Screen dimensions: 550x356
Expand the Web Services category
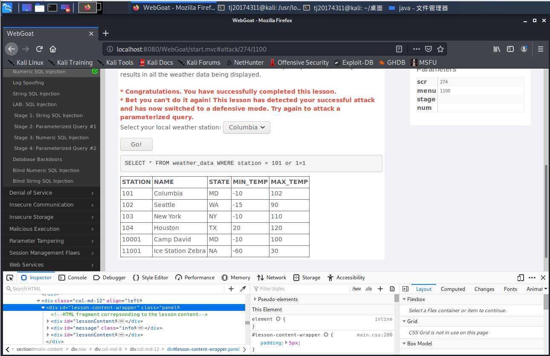pos(52,264)
